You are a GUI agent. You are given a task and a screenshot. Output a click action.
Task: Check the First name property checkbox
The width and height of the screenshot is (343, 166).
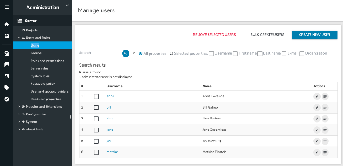coord(235,53)
